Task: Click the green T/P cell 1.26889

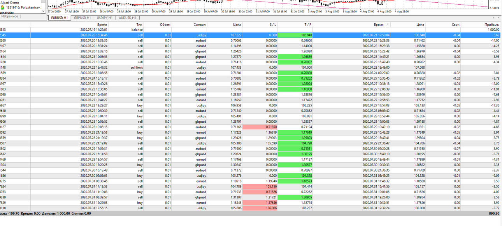Action: coord(295,57)
